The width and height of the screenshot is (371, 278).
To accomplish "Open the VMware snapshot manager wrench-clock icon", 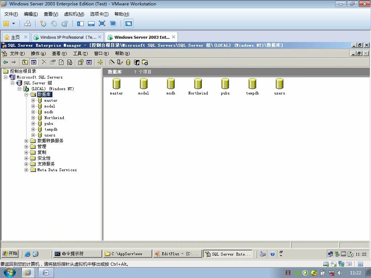I will (64, 24).
